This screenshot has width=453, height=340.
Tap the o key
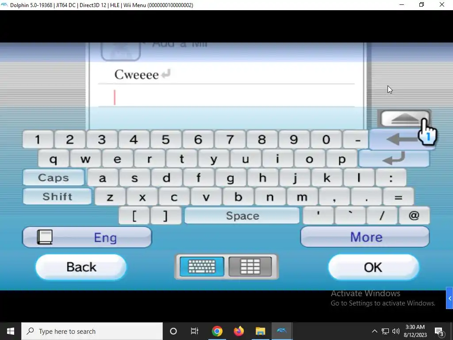[310, 159]
